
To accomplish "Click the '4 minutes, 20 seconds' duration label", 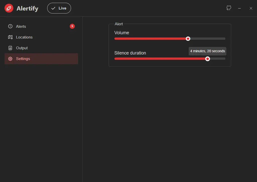I will pyautogui.click(x=207, y=51).
